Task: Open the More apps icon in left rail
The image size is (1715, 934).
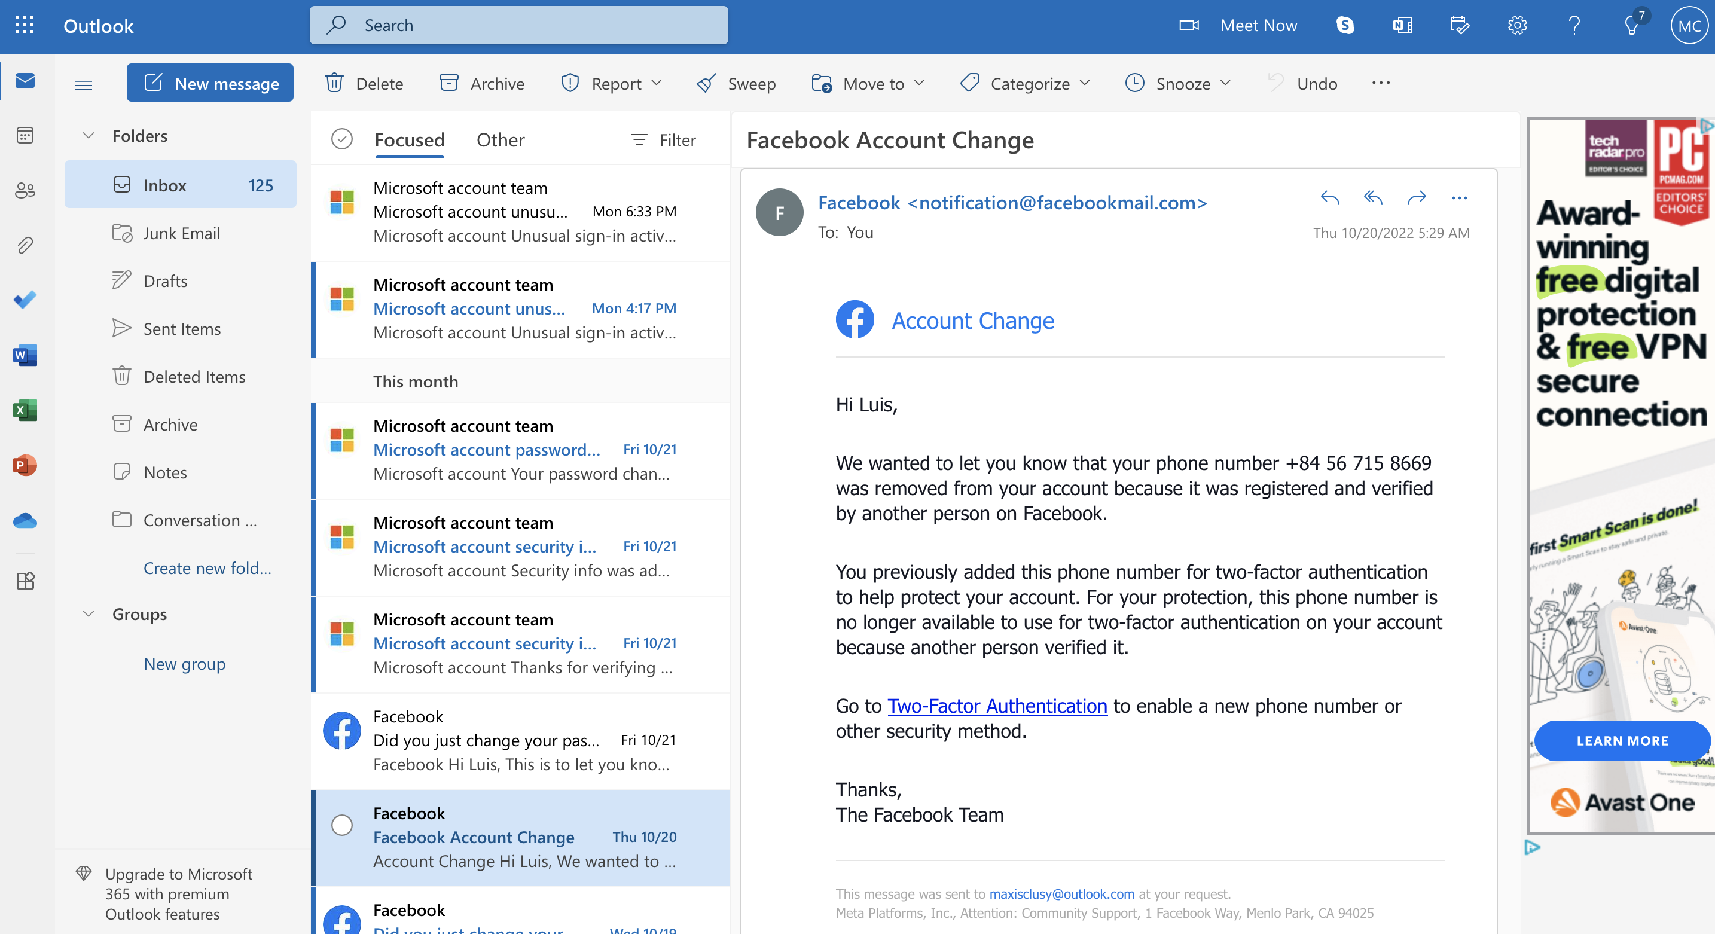Action: click(25, 581)
